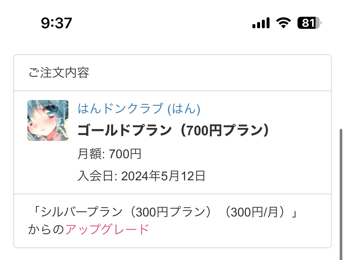Tap the Wi-Fi status icon
The image size is (345, 260).
pyautogui.click(x=284, y=23)
